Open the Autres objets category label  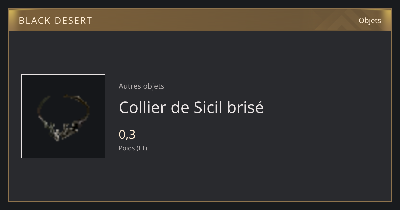pyautogui.click(x=141, y=86)
